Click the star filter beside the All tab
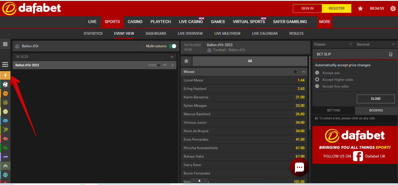Screen dimensions: 398x185 pos(186,61)
